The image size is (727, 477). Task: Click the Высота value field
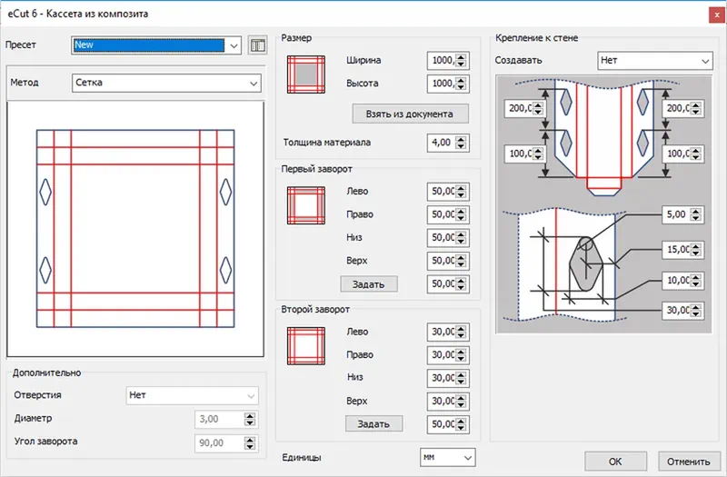442,84
